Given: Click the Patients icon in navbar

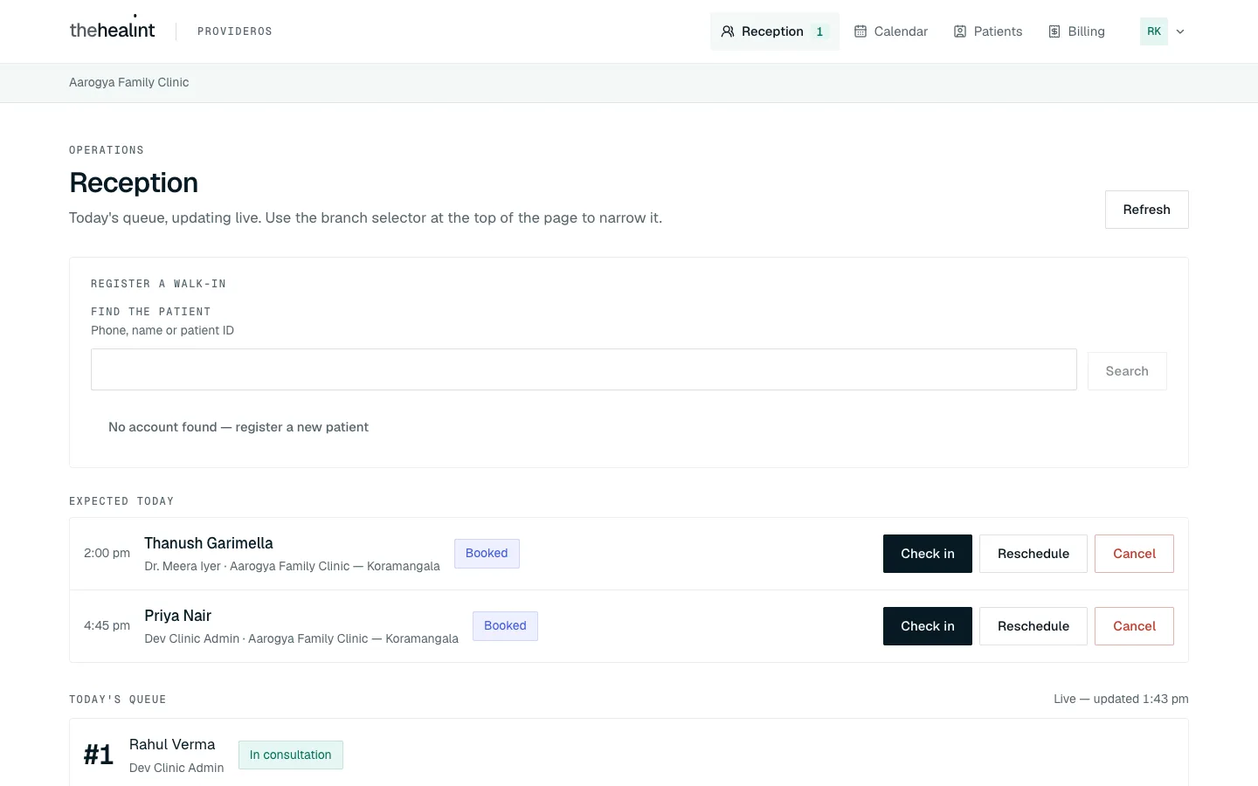Looking at the screenshot, I should (960, 31).
